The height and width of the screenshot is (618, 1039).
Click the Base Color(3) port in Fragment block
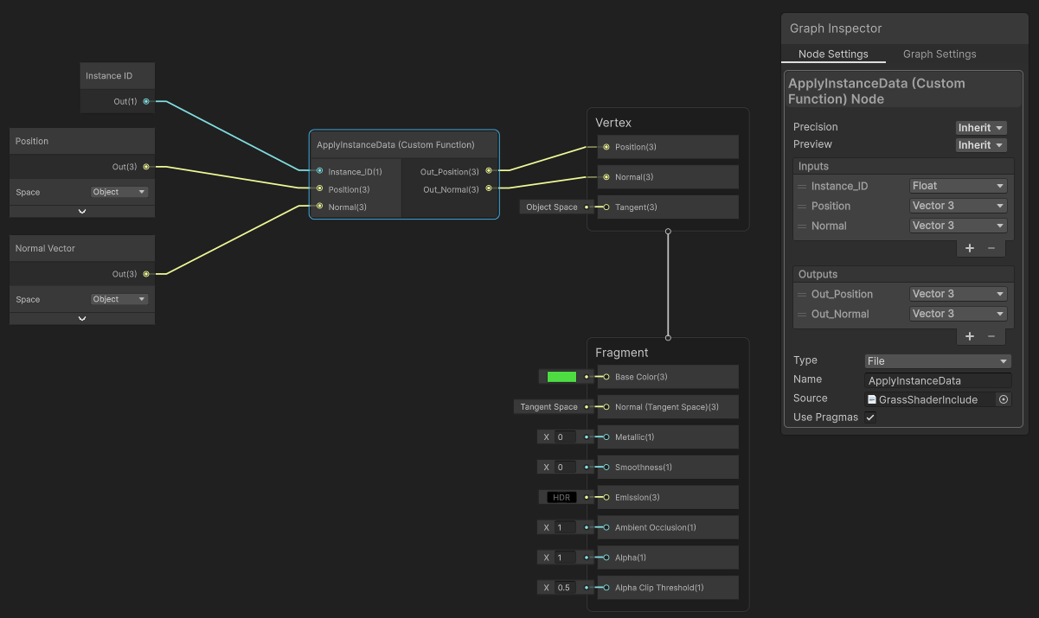(606, 376)
